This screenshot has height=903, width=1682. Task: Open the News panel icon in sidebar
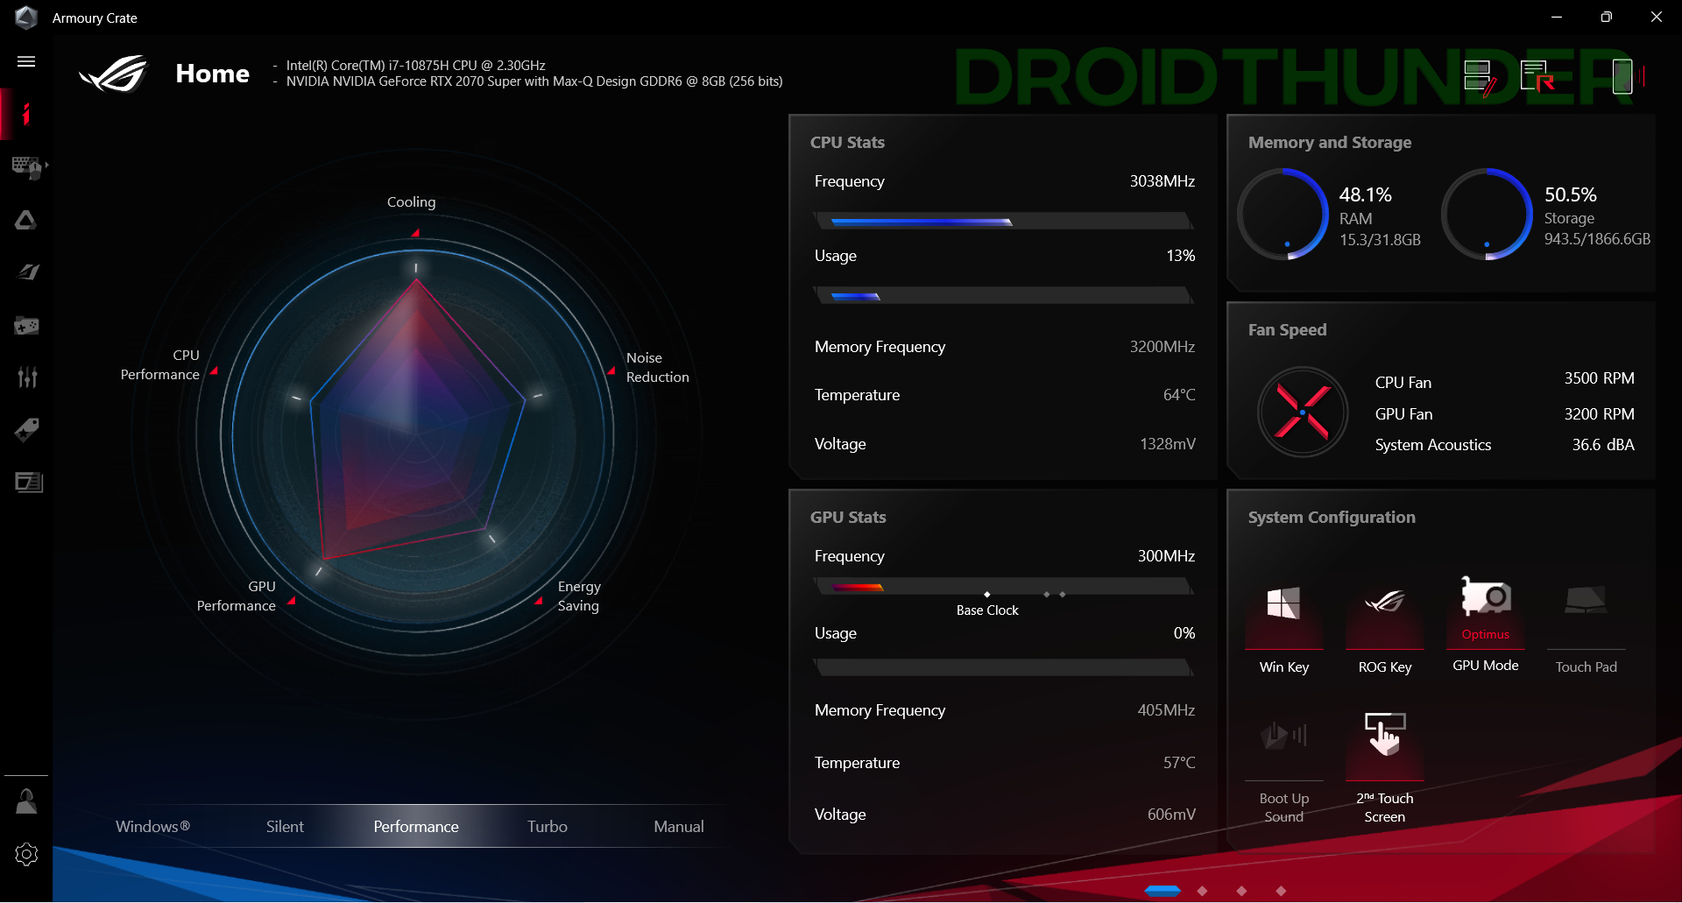[28, 483]
